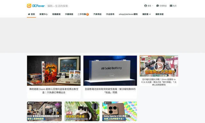This screenshot has height=123, width=205.
Task: Open the Doom founder article headline
Action: (x=54, y=91)
